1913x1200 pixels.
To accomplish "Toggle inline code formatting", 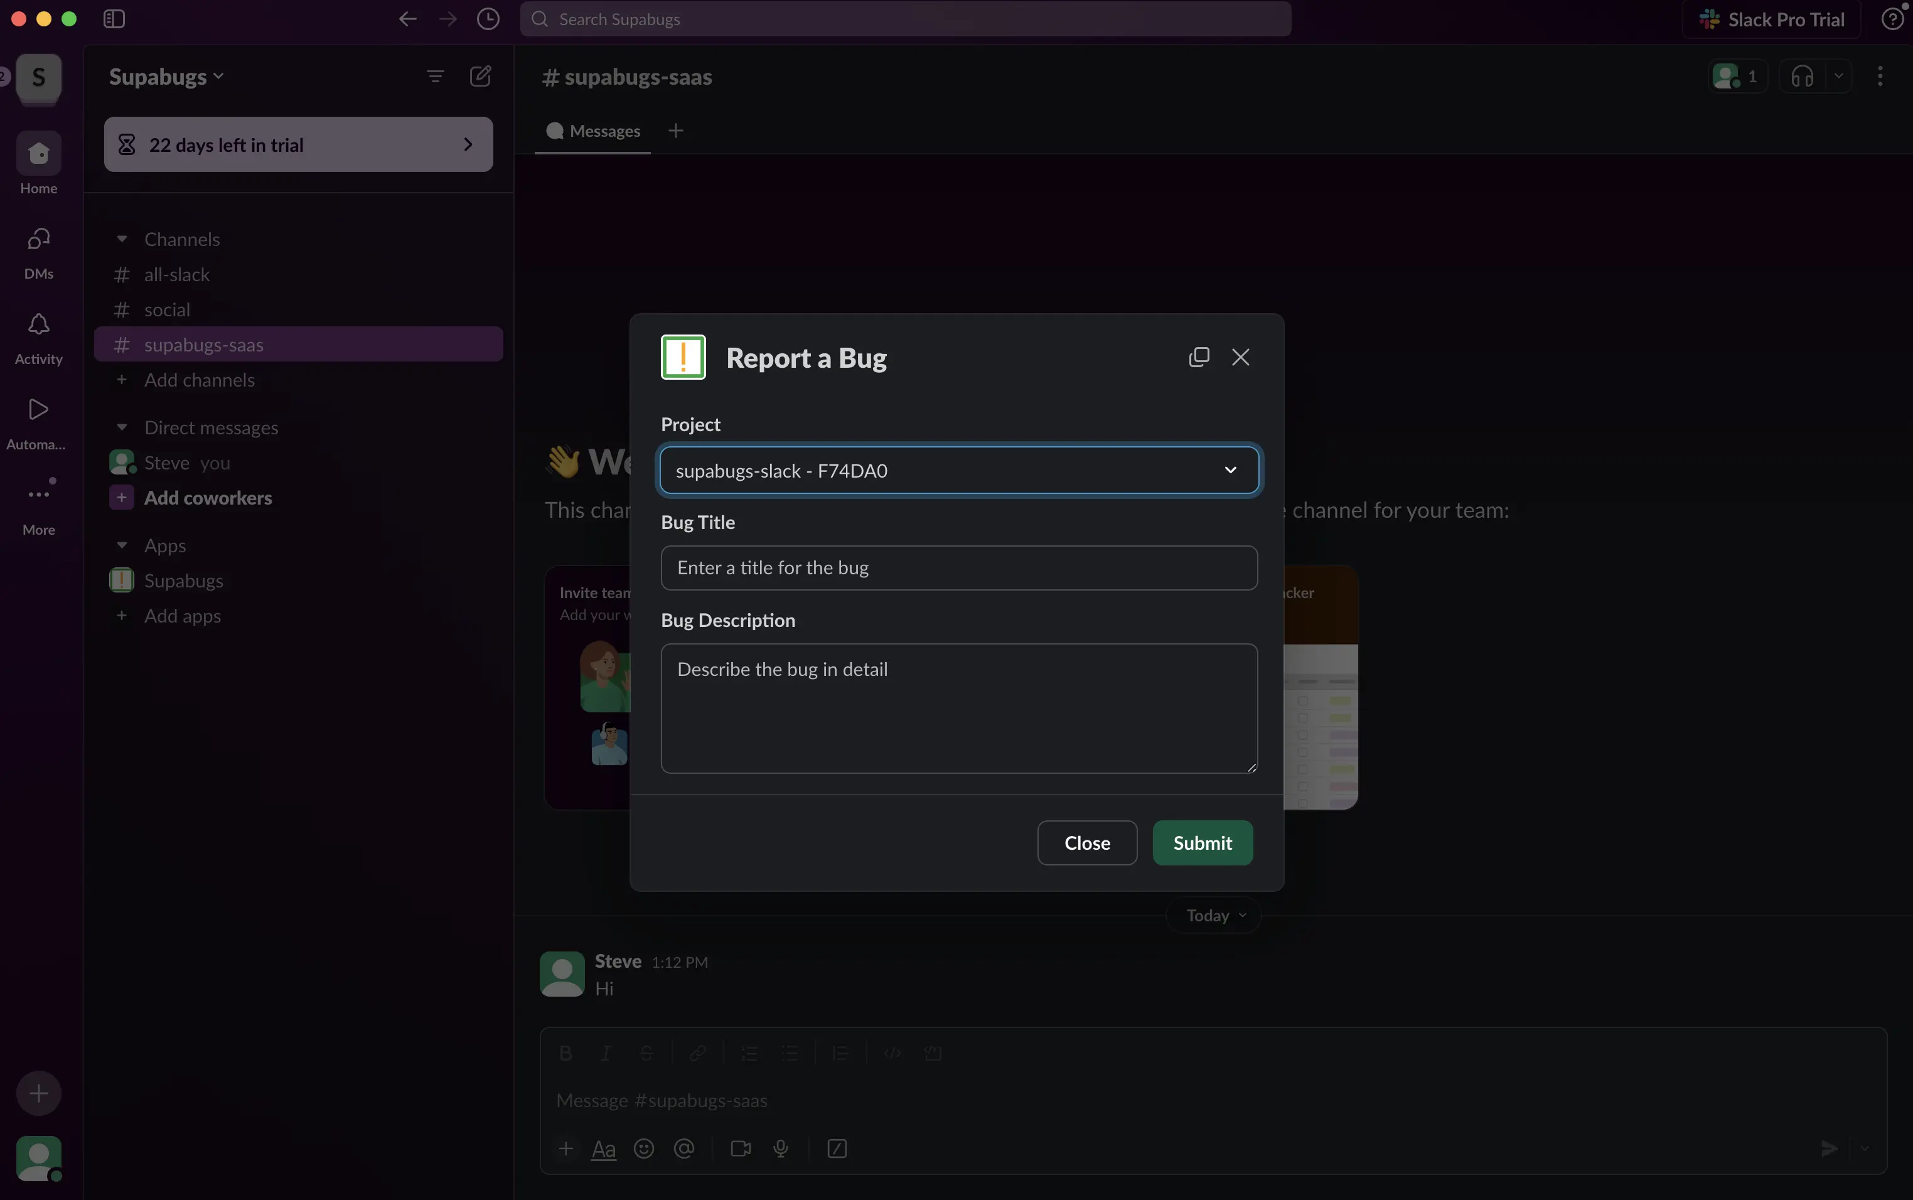I will [892, 1053].
